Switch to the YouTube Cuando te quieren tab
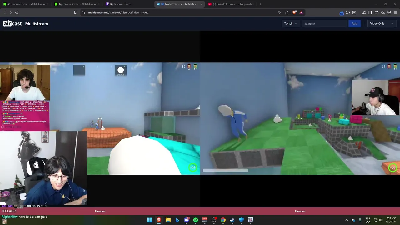Screen dimensions: 400x225 (x=231, y=4)
